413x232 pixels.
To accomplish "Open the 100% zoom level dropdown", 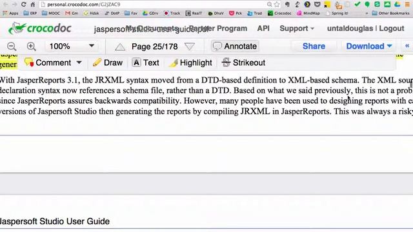I will click(72, 46).
